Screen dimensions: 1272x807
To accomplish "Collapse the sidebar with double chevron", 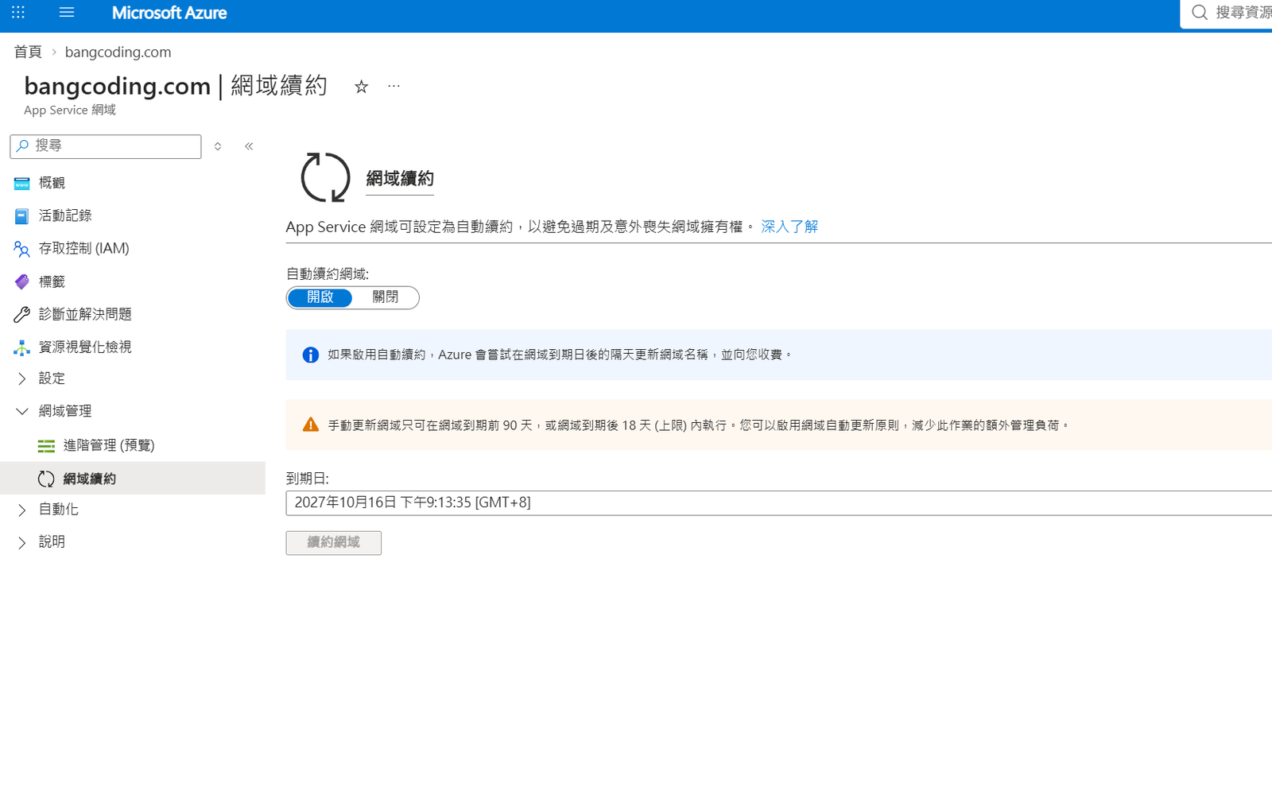I will point(249,146).
